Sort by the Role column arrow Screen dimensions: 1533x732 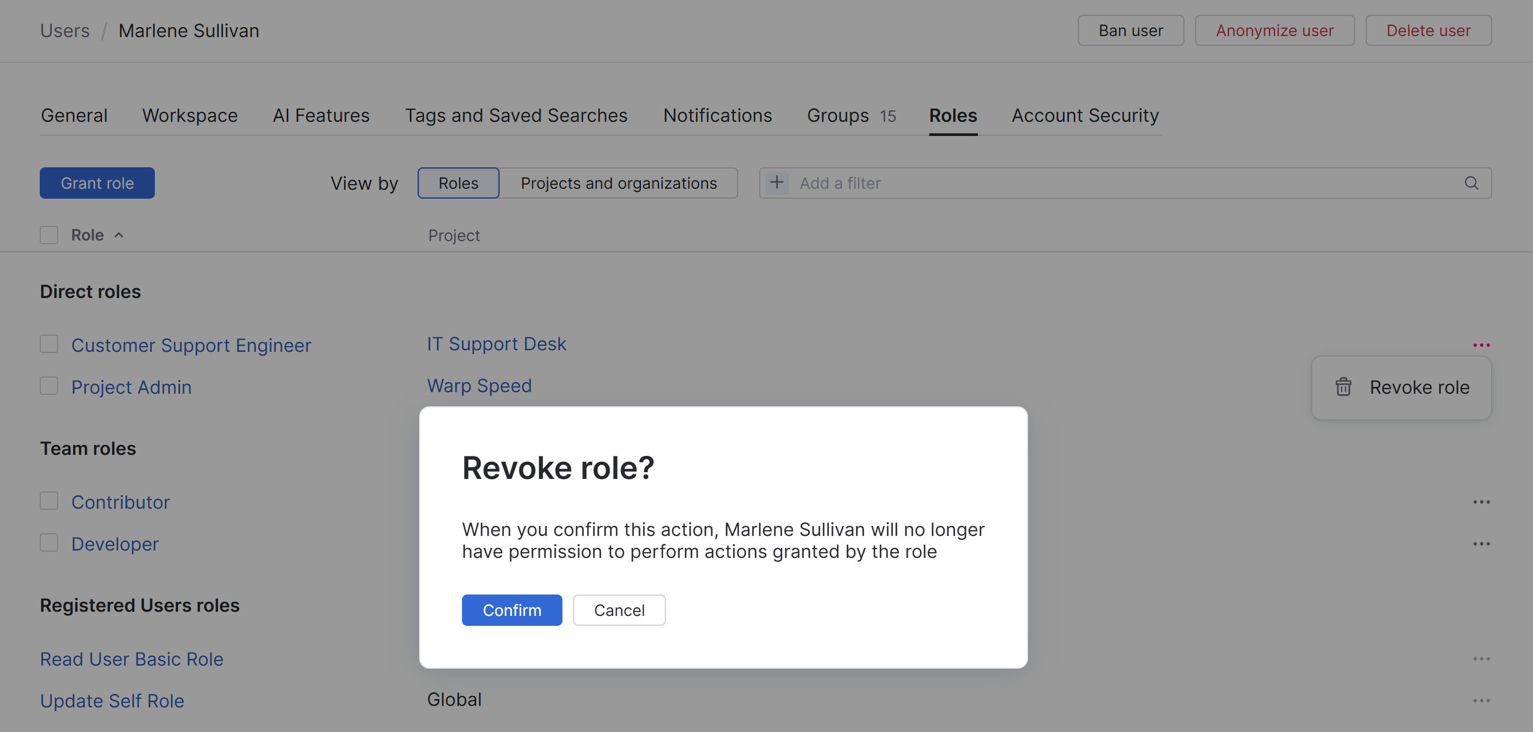[x=119, y=235]
